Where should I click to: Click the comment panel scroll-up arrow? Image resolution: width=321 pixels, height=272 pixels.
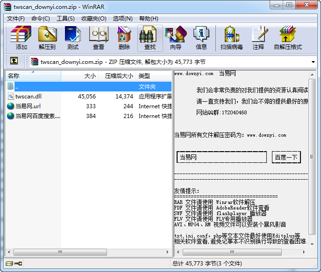[x=312, y=75]
